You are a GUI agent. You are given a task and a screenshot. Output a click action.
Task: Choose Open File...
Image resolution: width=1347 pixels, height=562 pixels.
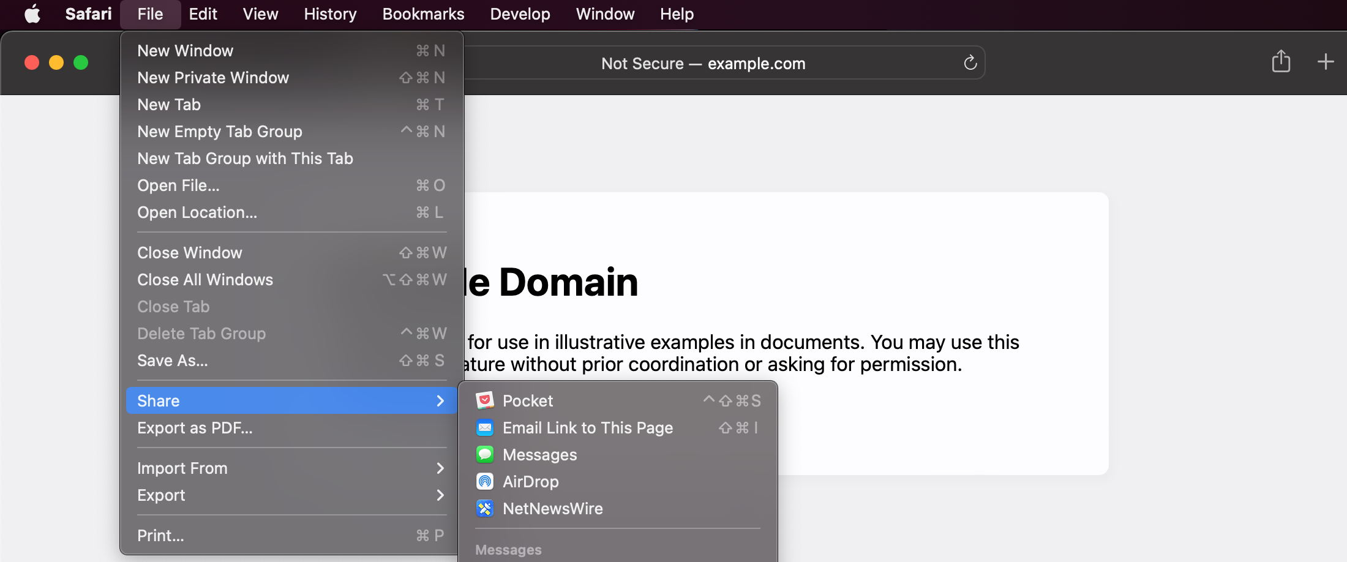tap(291, 185)
